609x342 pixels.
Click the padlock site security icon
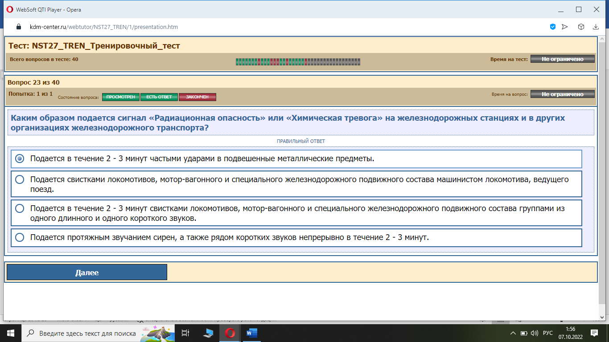(x=19, y=27)
